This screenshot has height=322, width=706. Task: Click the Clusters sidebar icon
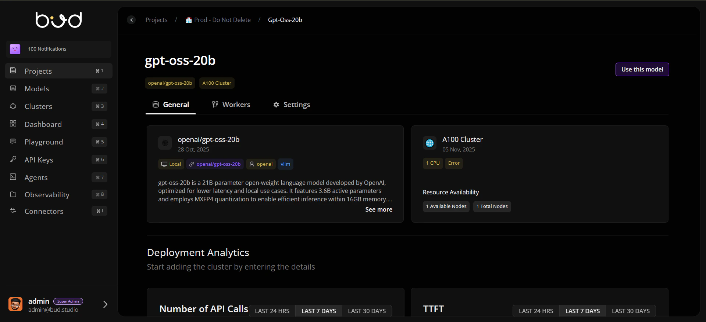(x=13, y=106)
